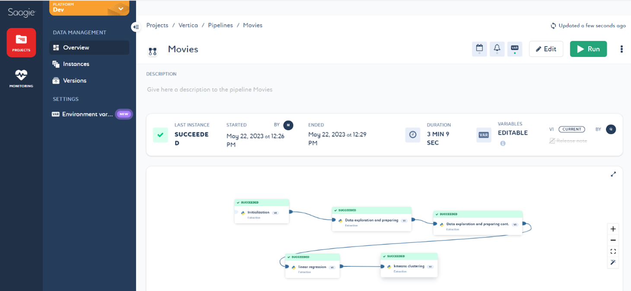Open the three-dot more options menu
The height and width of the screenshot is (291, 631).
(x=621, y=49)
